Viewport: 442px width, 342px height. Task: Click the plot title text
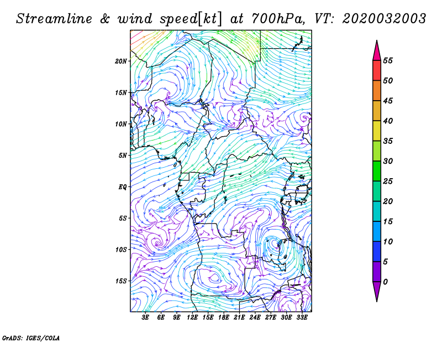coord(221,18)
